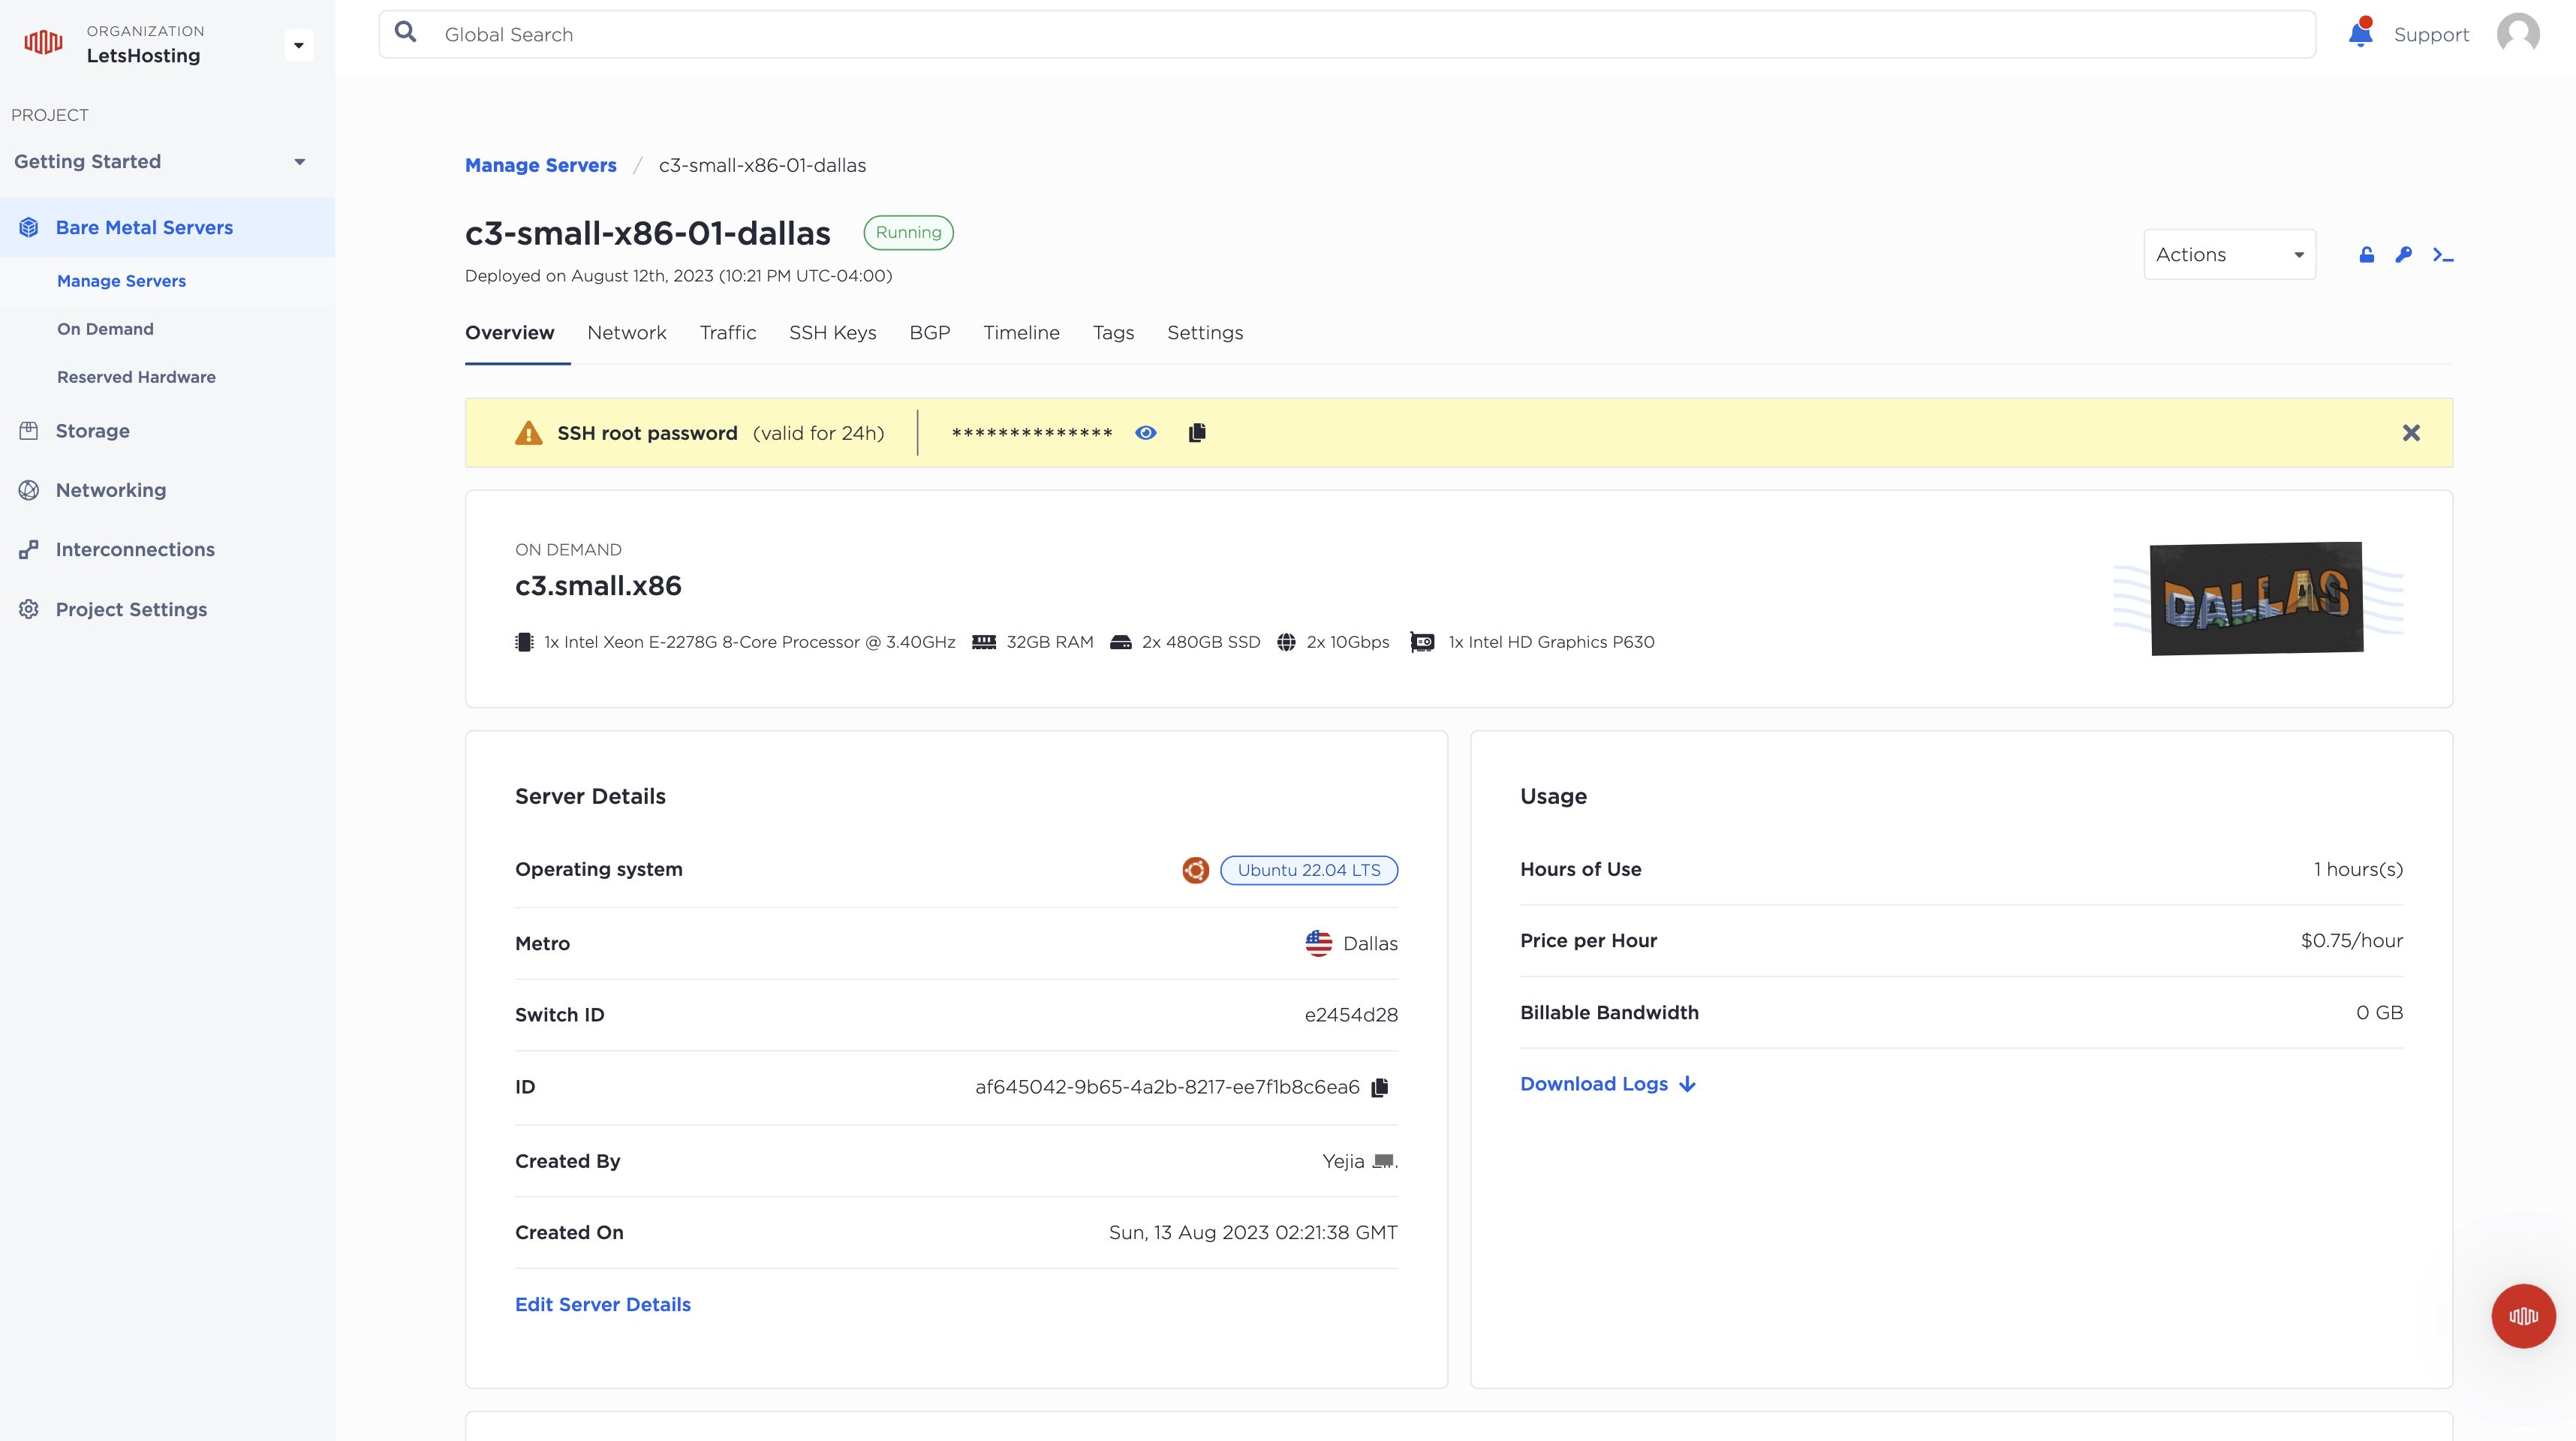The image size is (2576, 1441).
Task: Click the Manage Servers breadcrumb link
Action: tap(540, 165)
